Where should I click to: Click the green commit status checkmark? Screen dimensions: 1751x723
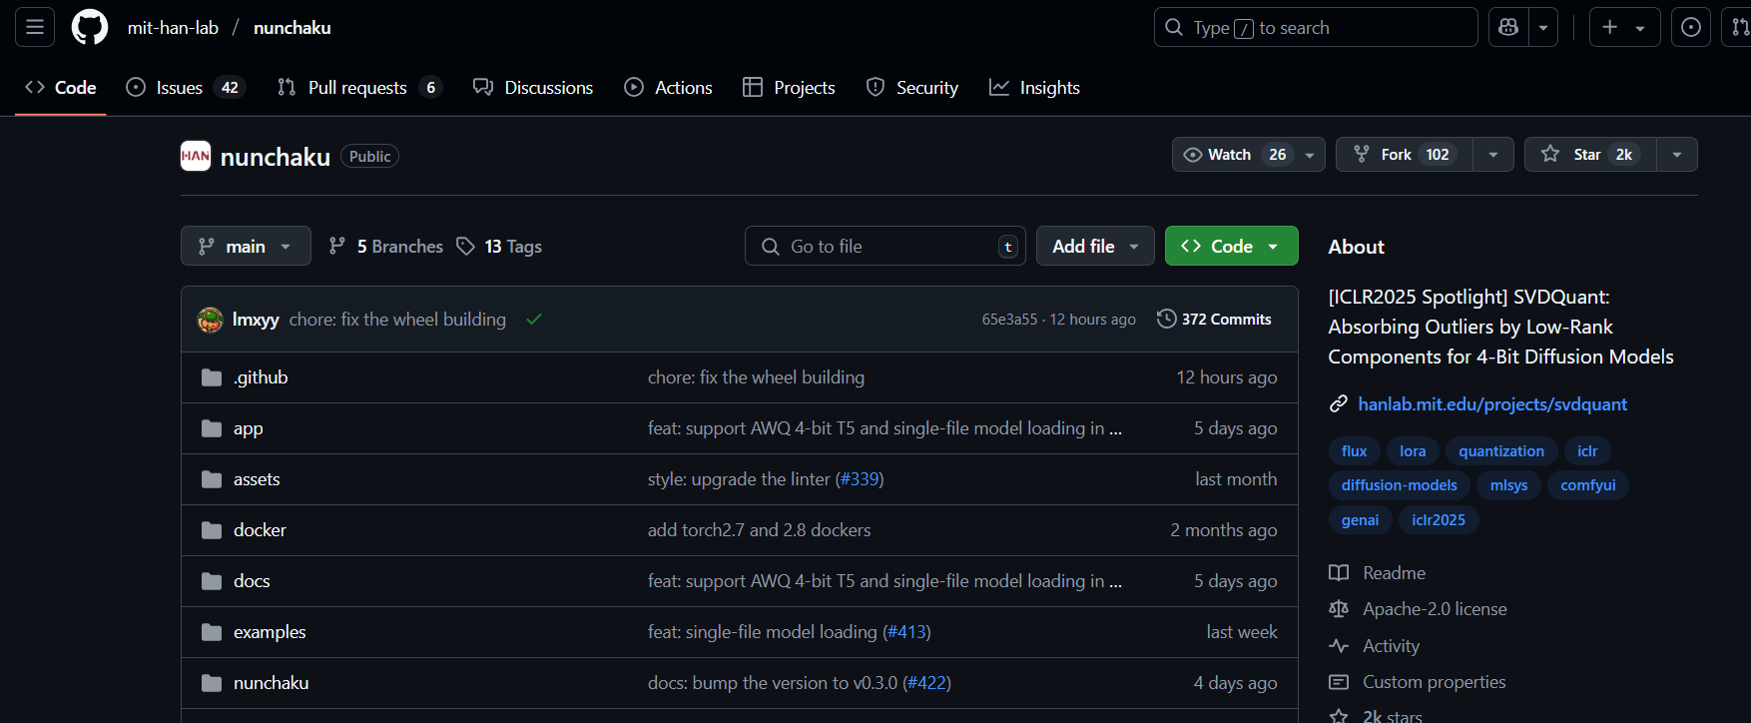tap(534, 320)
